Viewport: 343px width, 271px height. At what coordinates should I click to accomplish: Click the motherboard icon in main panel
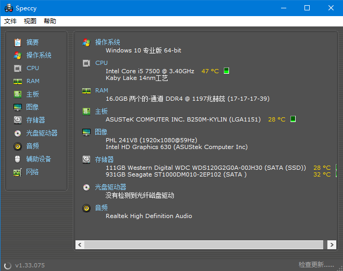tap(86, 112)
